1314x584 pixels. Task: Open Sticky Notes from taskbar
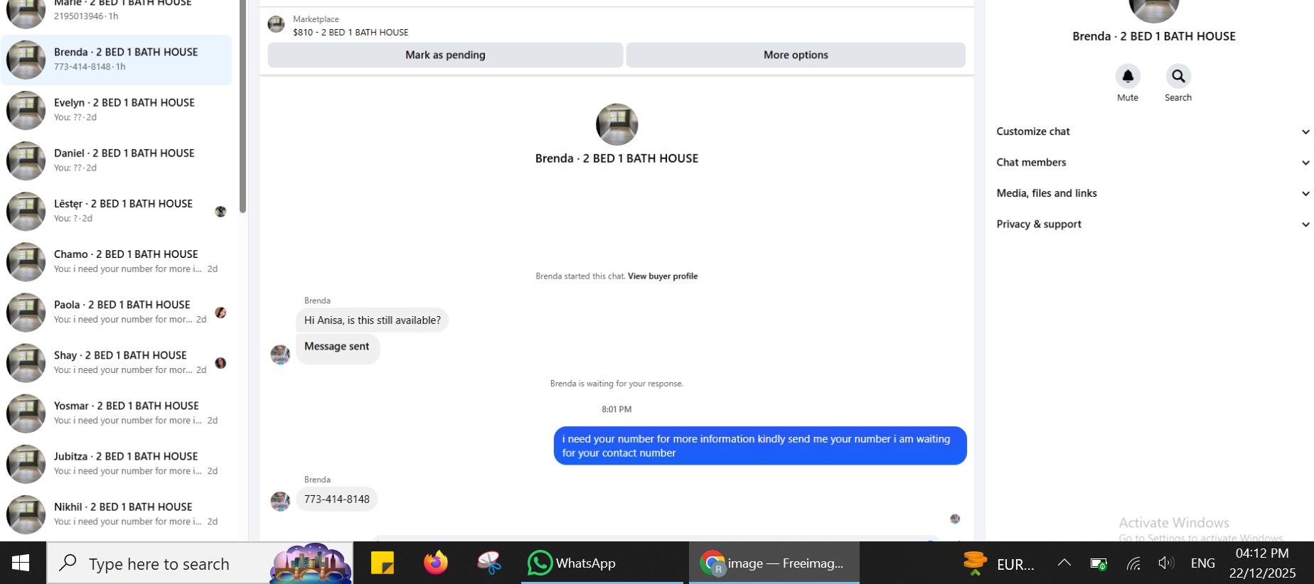click(383, 563)
